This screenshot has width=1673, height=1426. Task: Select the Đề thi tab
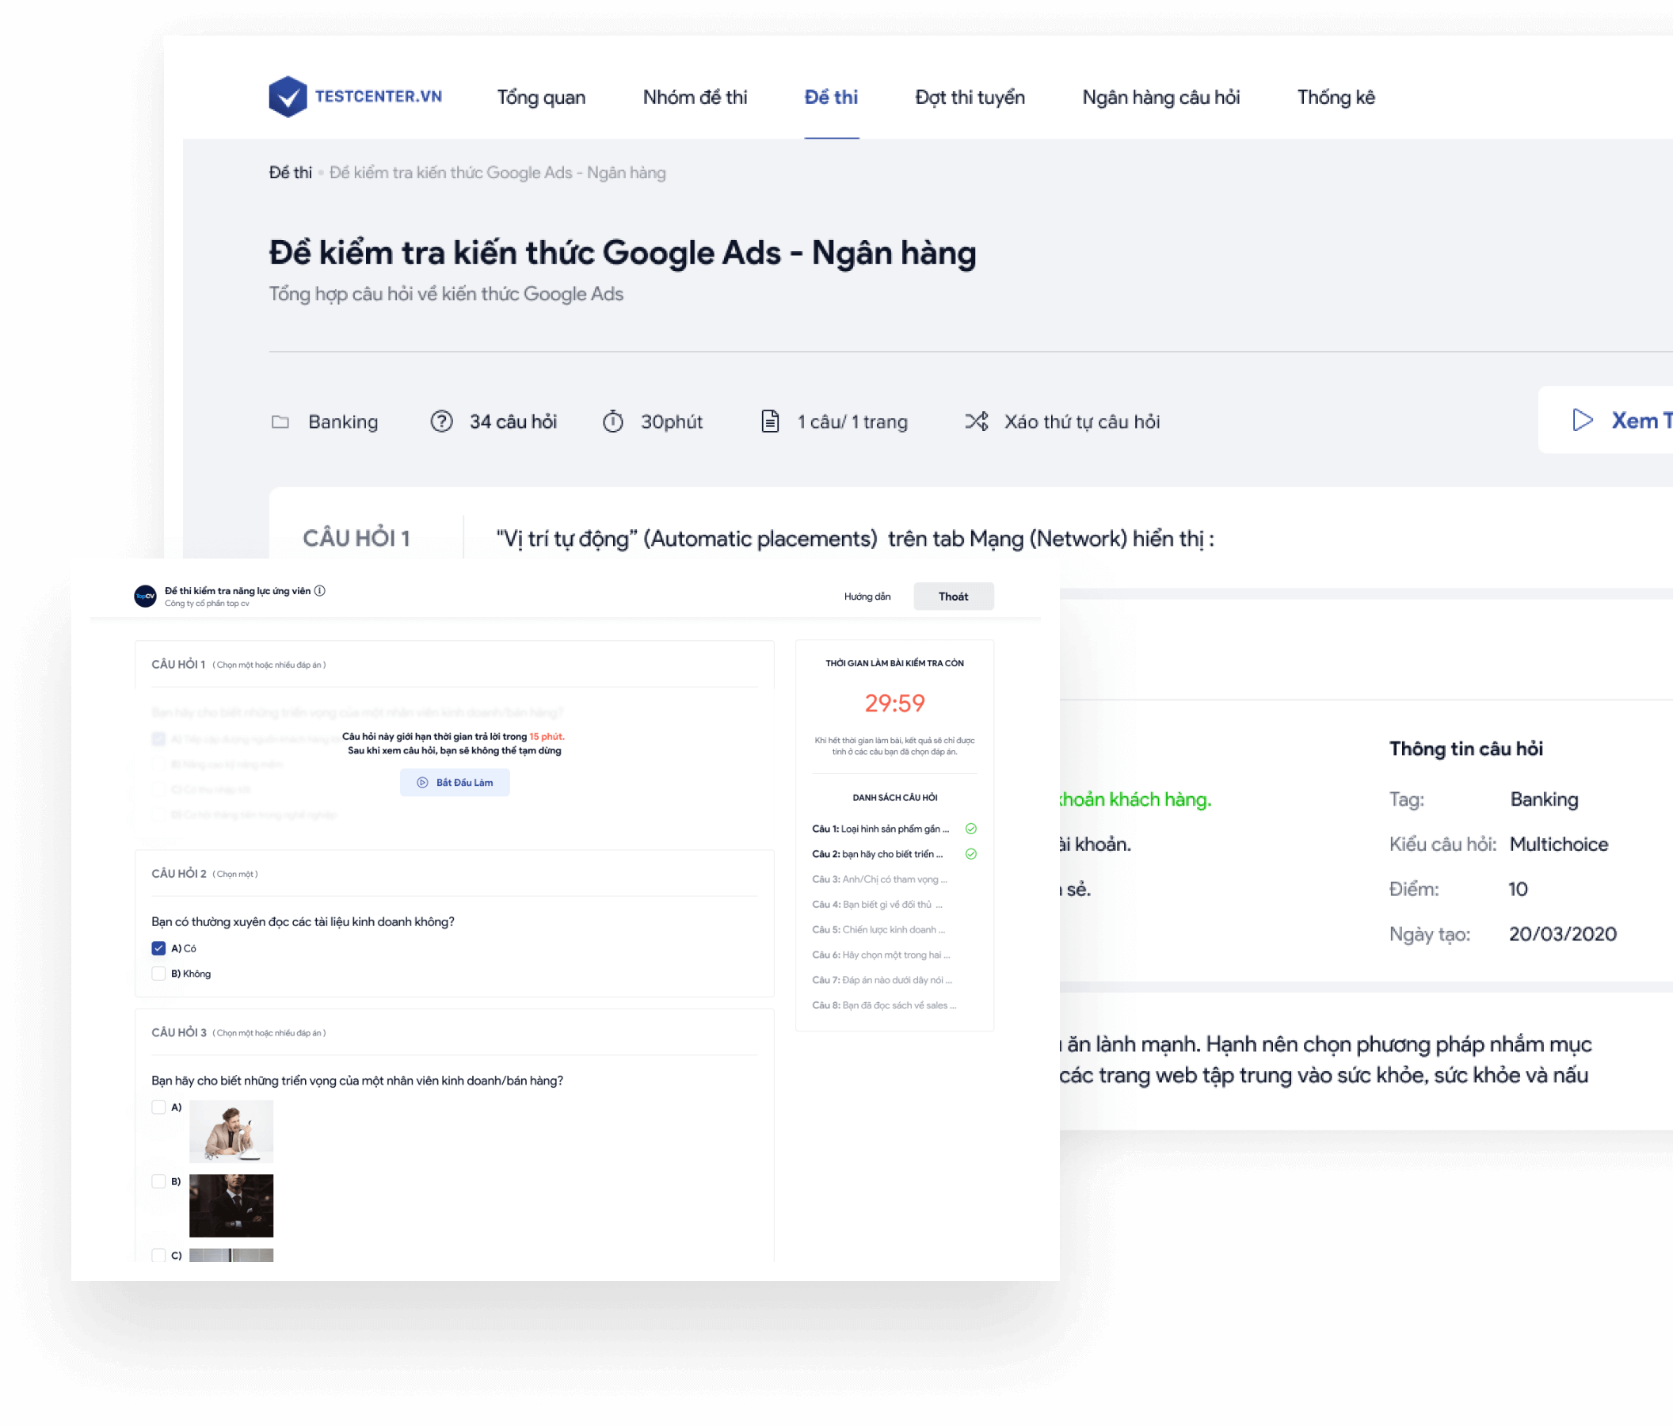831,97
